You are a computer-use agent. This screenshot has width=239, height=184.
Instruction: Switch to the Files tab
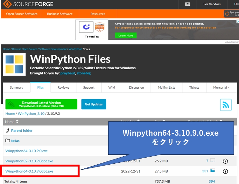click(x=40, y=87)
